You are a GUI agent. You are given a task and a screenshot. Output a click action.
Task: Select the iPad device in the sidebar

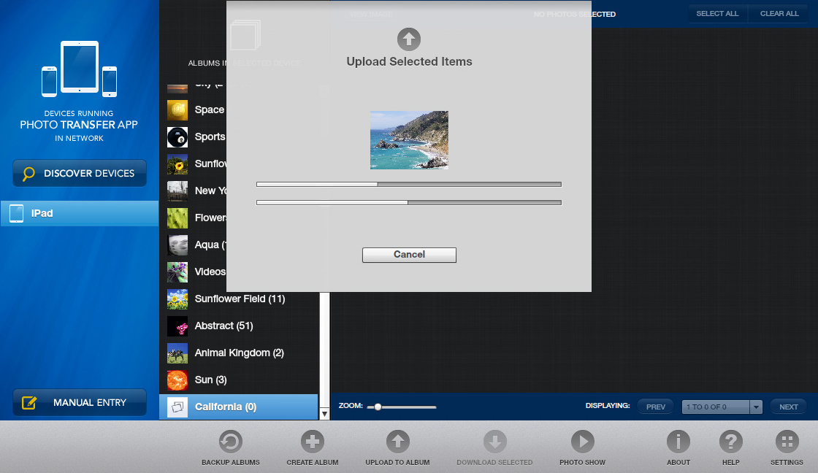[79, 214]
